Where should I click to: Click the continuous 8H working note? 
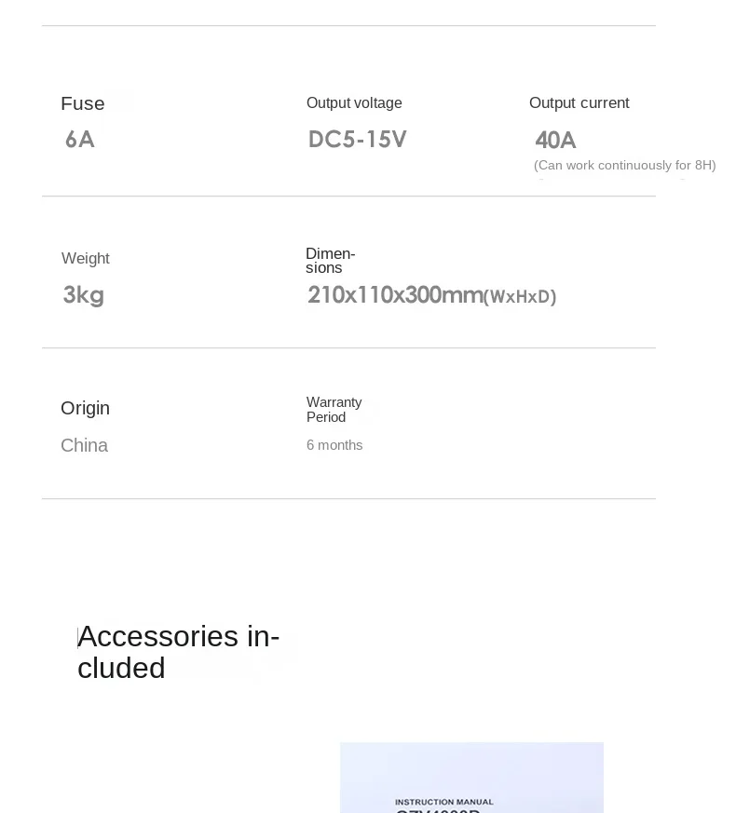tap(624, 166)
